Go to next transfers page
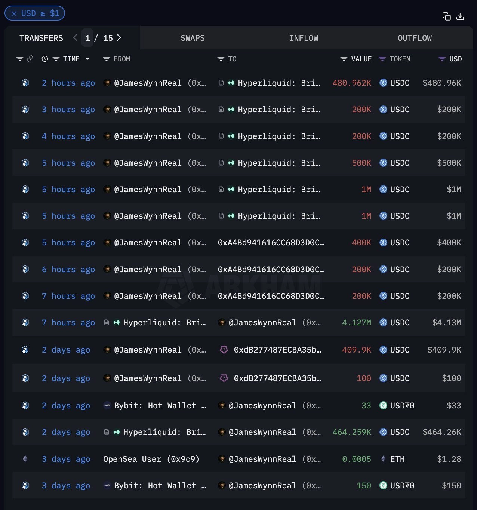477x510 pixels. point(119,38)
